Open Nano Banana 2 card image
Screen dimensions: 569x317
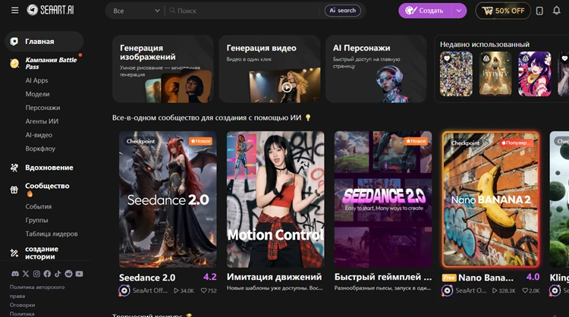pos(491,199)
